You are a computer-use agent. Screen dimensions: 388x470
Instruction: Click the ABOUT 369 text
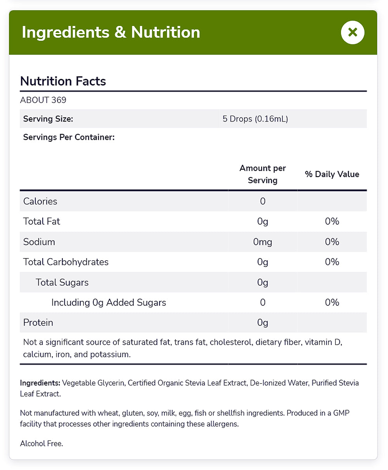click(43, 100)
